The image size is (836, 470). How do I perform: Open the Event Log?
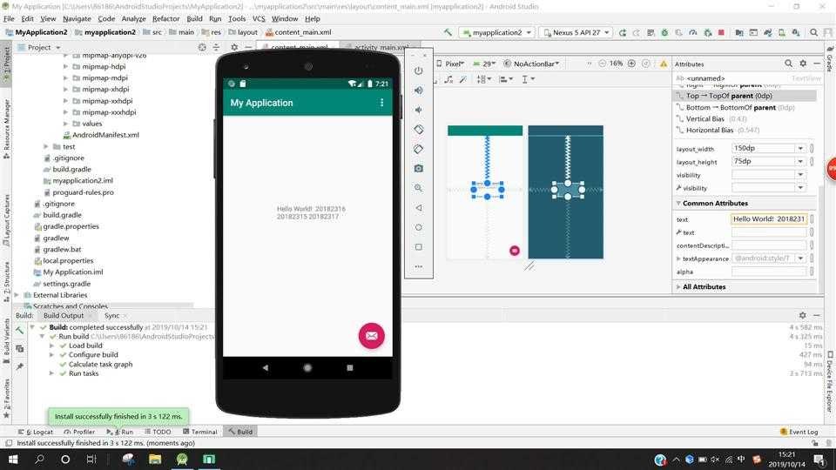pos(799,432)
